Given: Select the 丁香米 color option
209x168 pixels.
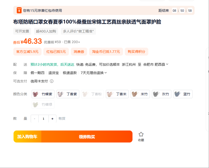Looking at the screenshot, I should (117, 94).
